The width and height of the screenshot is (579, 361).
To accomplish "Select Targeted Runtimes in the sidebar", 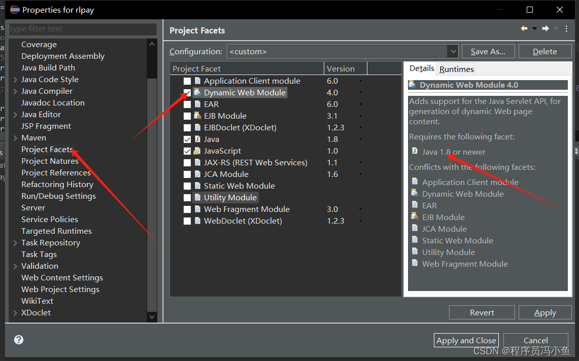I will 56,231.
